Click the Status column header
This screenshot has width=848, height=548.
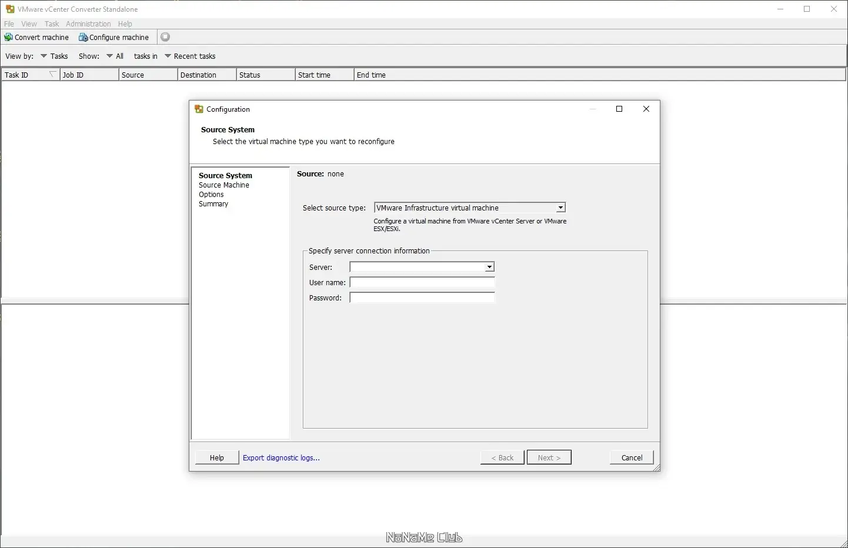(266, 75)
